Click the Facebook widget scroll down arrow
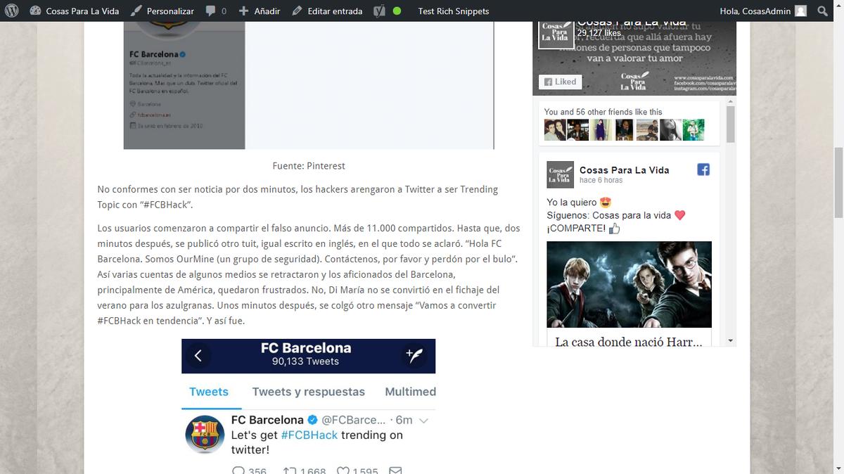844x474 pixels. tap(730, 340)
